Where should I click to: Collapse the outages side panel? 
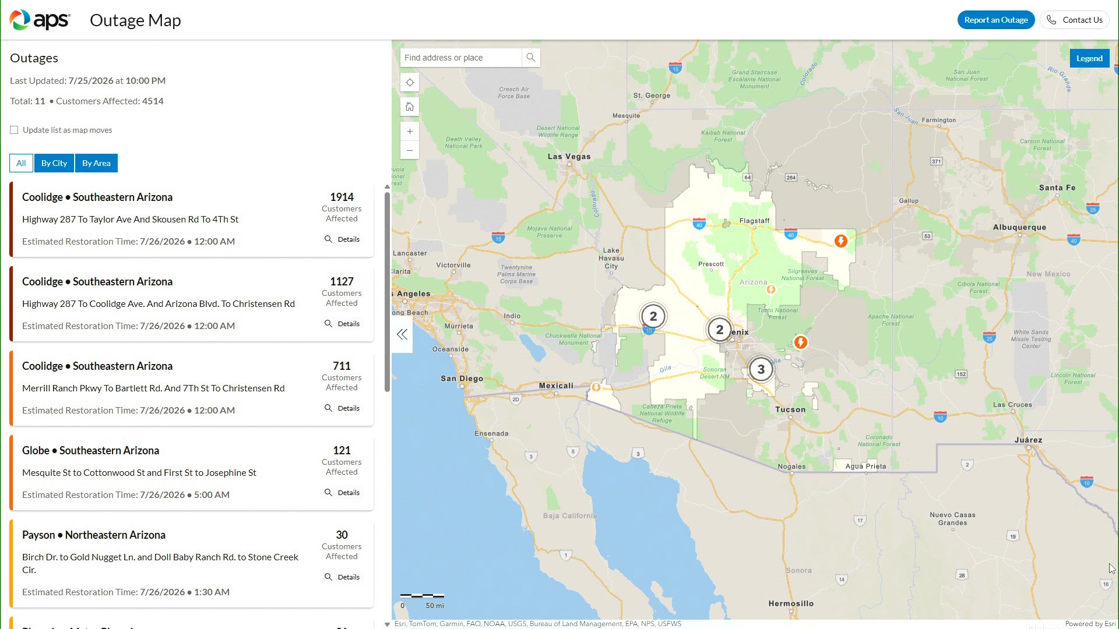[402, 334]
